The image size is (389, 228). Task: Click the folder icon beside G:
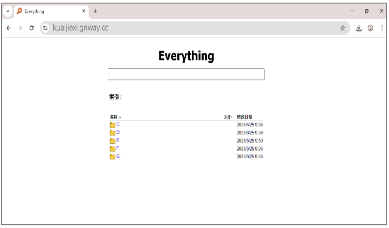pos(112,157)
